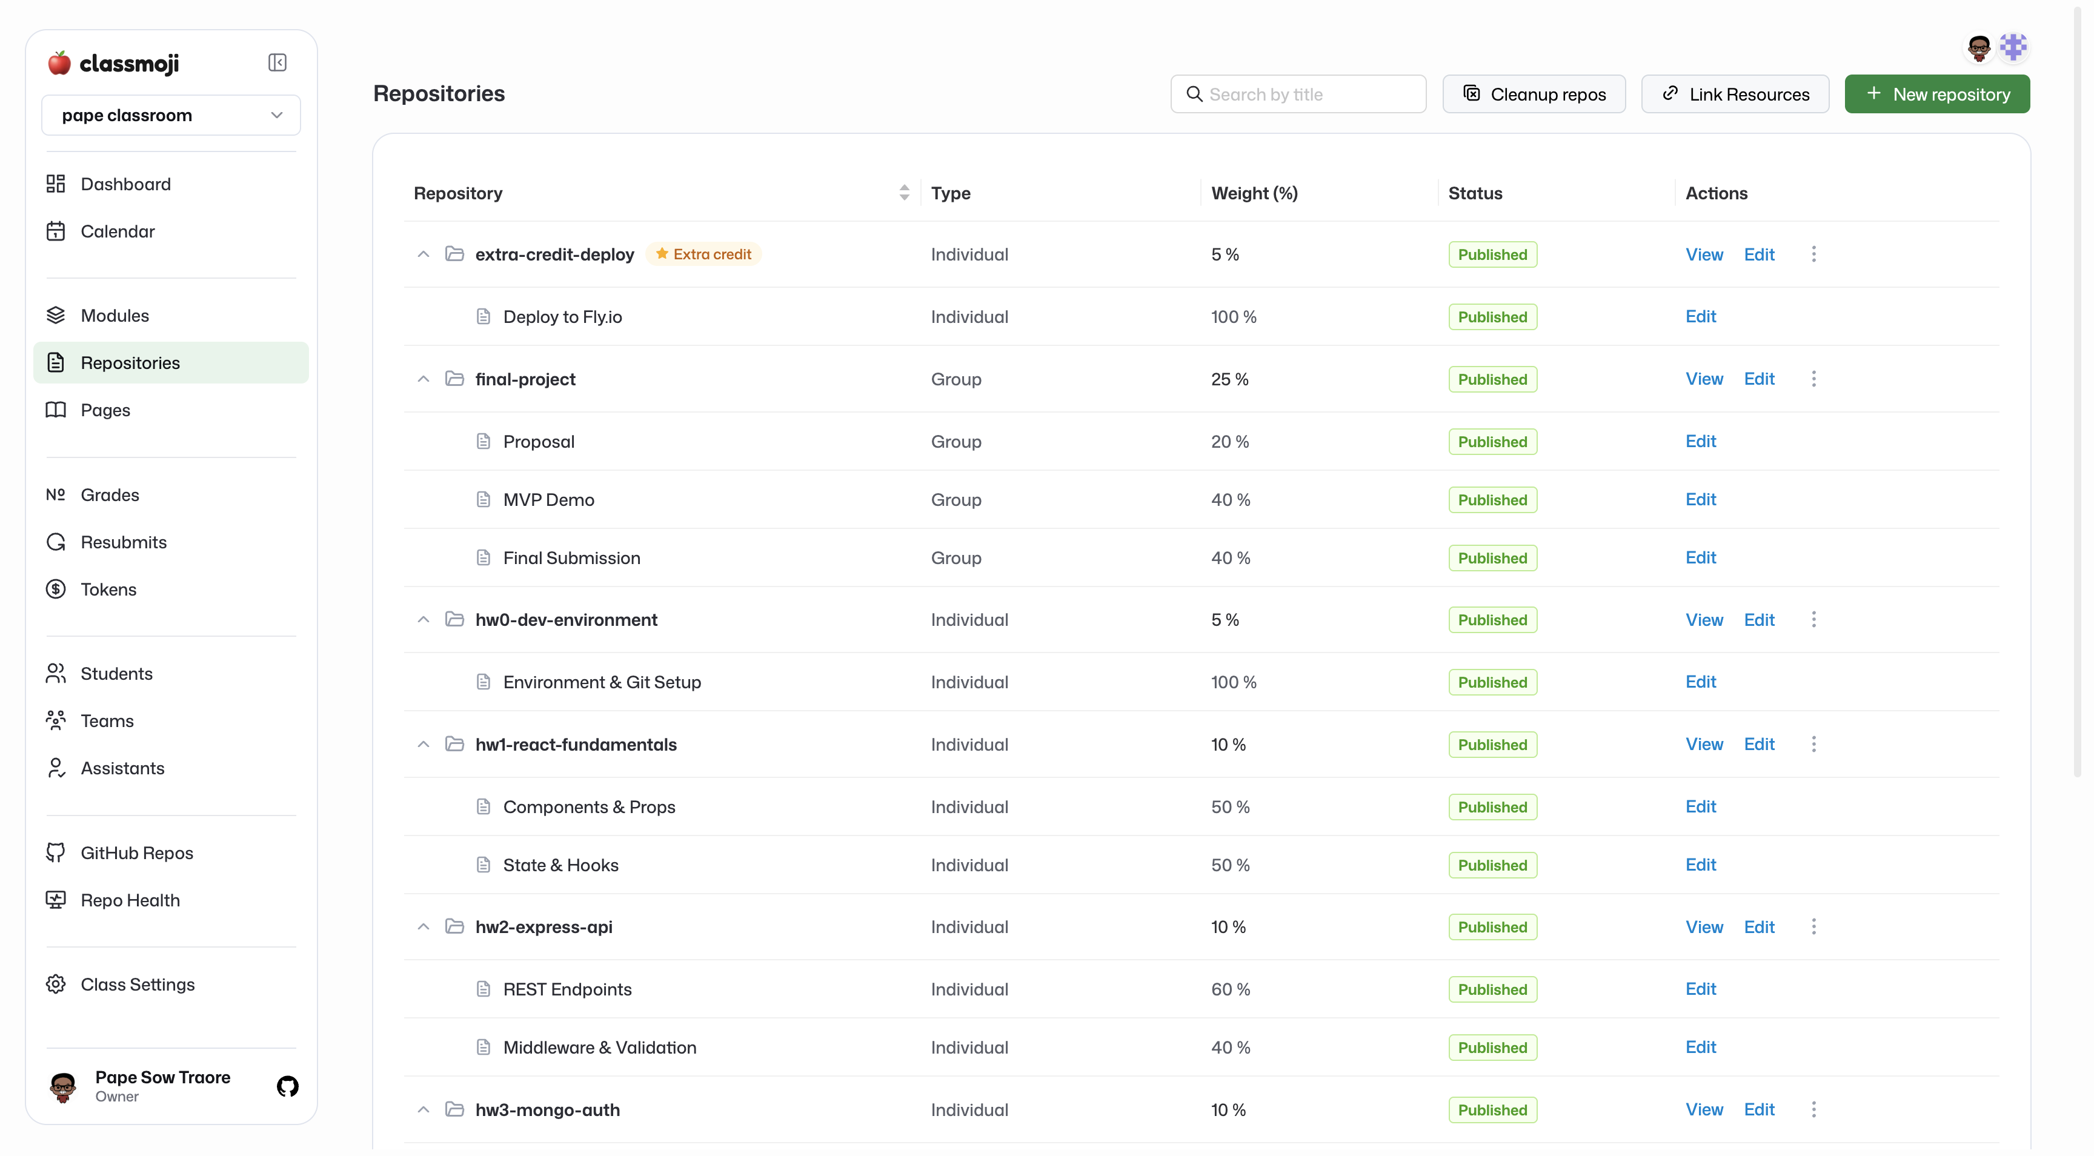Click the GitHub Repos icon
The image size is (2094, 1156).
pos(55,852)
